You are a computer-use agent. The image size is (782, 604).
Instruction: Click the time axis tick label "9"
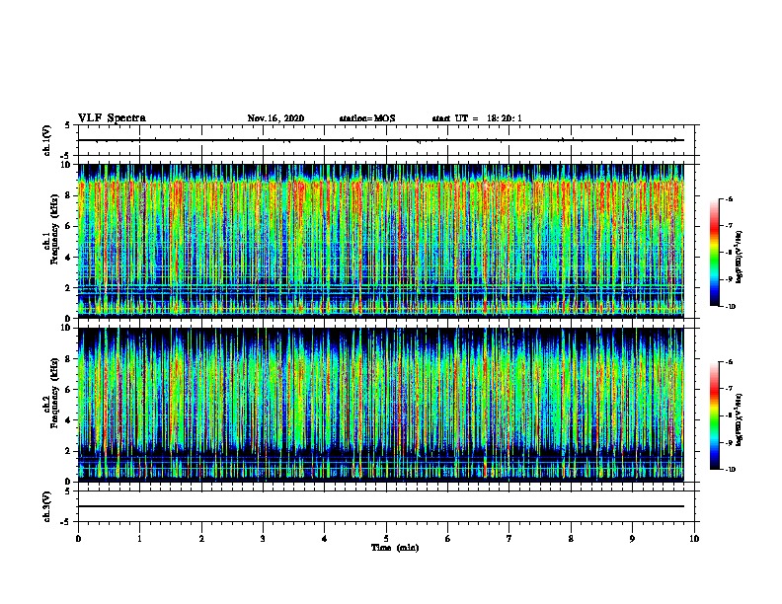[x=632, y=539]
